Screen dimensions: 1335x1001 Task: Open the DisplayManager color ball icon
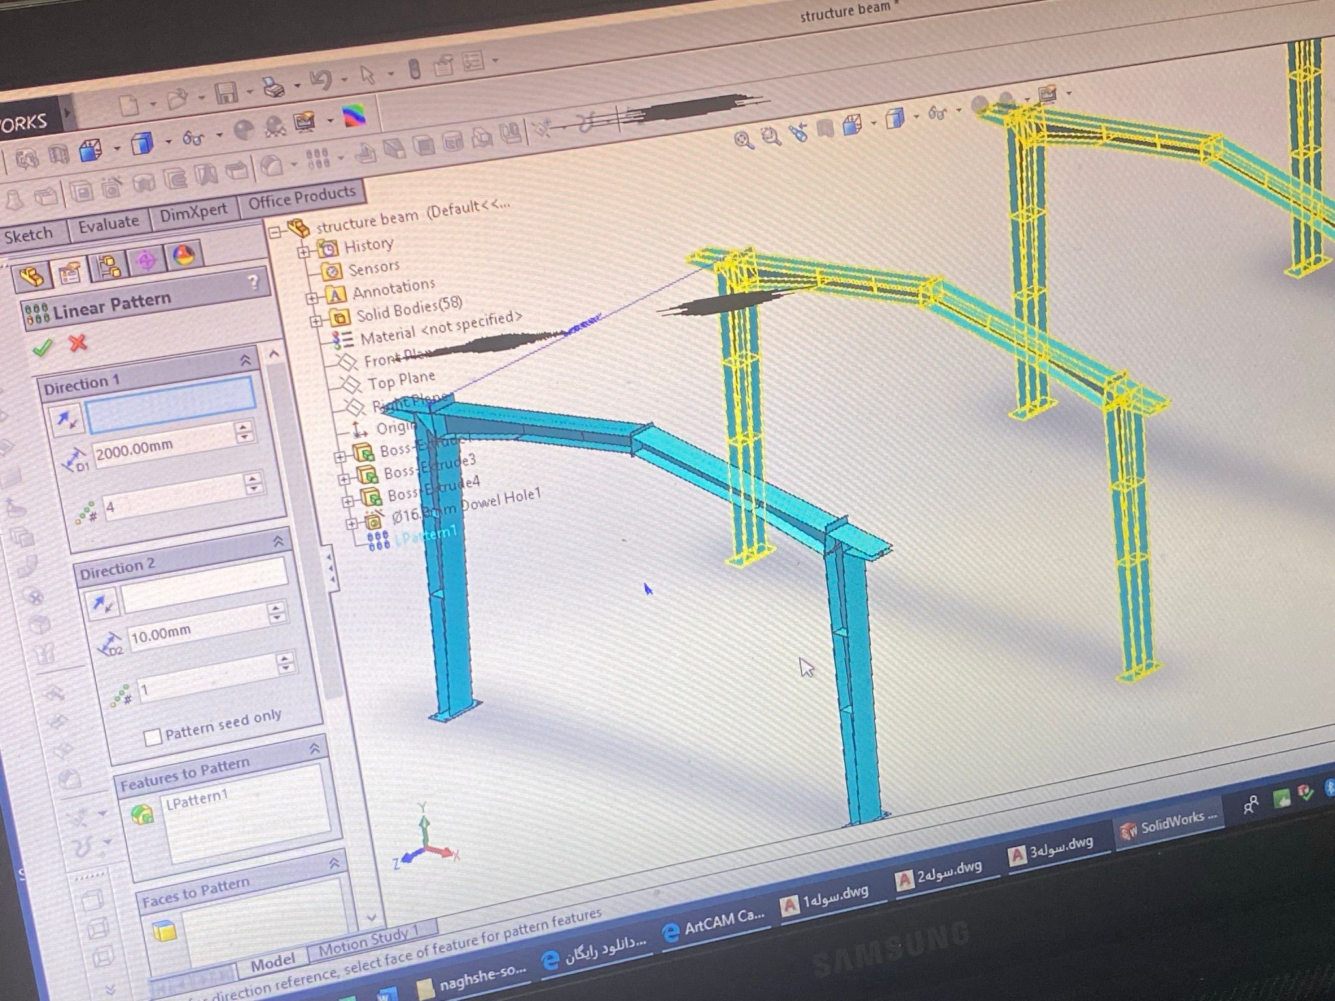pos(184,256)
